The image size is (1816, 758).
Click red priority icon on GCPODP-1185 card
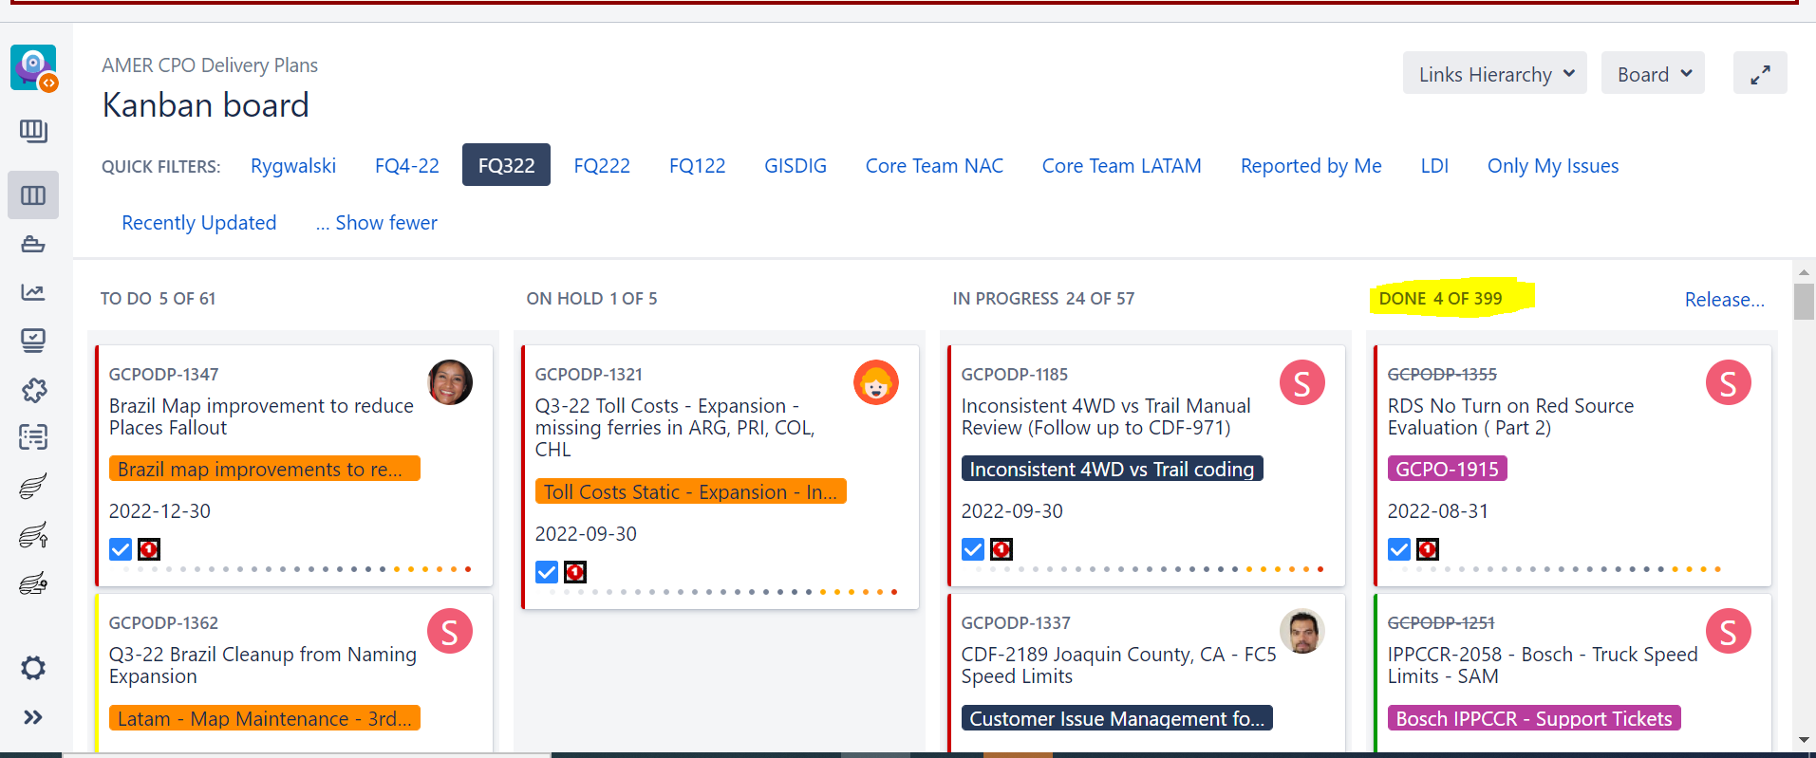[x=1002, y=549]
